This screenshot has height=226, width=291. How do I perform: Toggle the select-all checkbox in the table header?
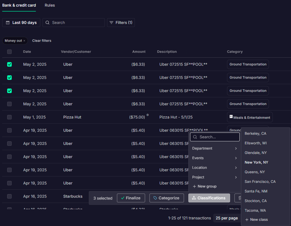pos(9,52)
